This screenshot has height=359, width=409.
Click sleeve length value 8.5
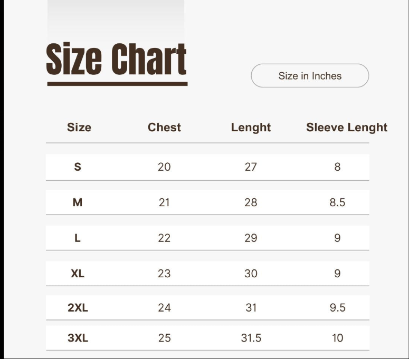337,202
